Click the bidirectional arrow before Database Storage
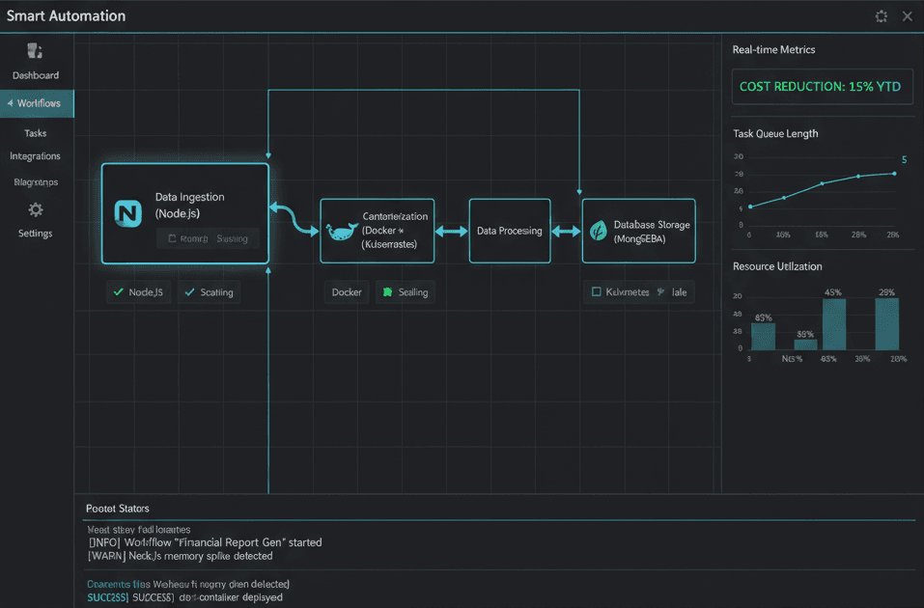The height and width of the screenshot is (608, 924). coord(566,231)
